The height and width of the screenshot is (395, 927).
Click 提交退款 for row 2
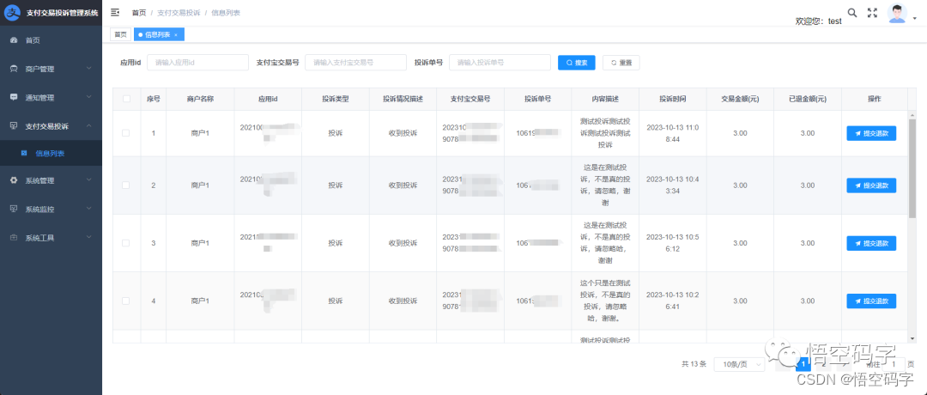tap(871, 185)
